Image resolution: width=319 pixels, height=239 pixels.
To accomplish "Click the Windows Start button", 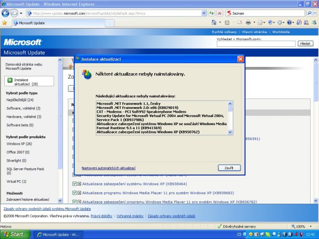I will (x=15, y=235).
